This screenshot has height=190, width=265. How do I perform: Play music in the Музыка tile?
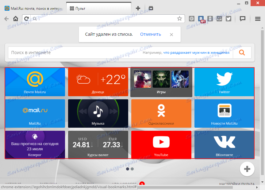point(98,111)
